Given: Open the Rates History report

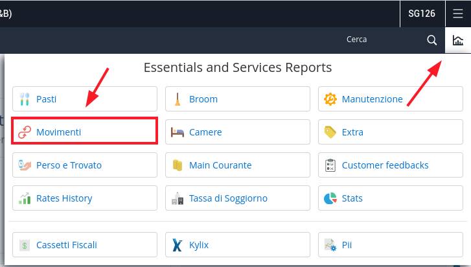Looking at the screenshot, I should coord(85,198).
